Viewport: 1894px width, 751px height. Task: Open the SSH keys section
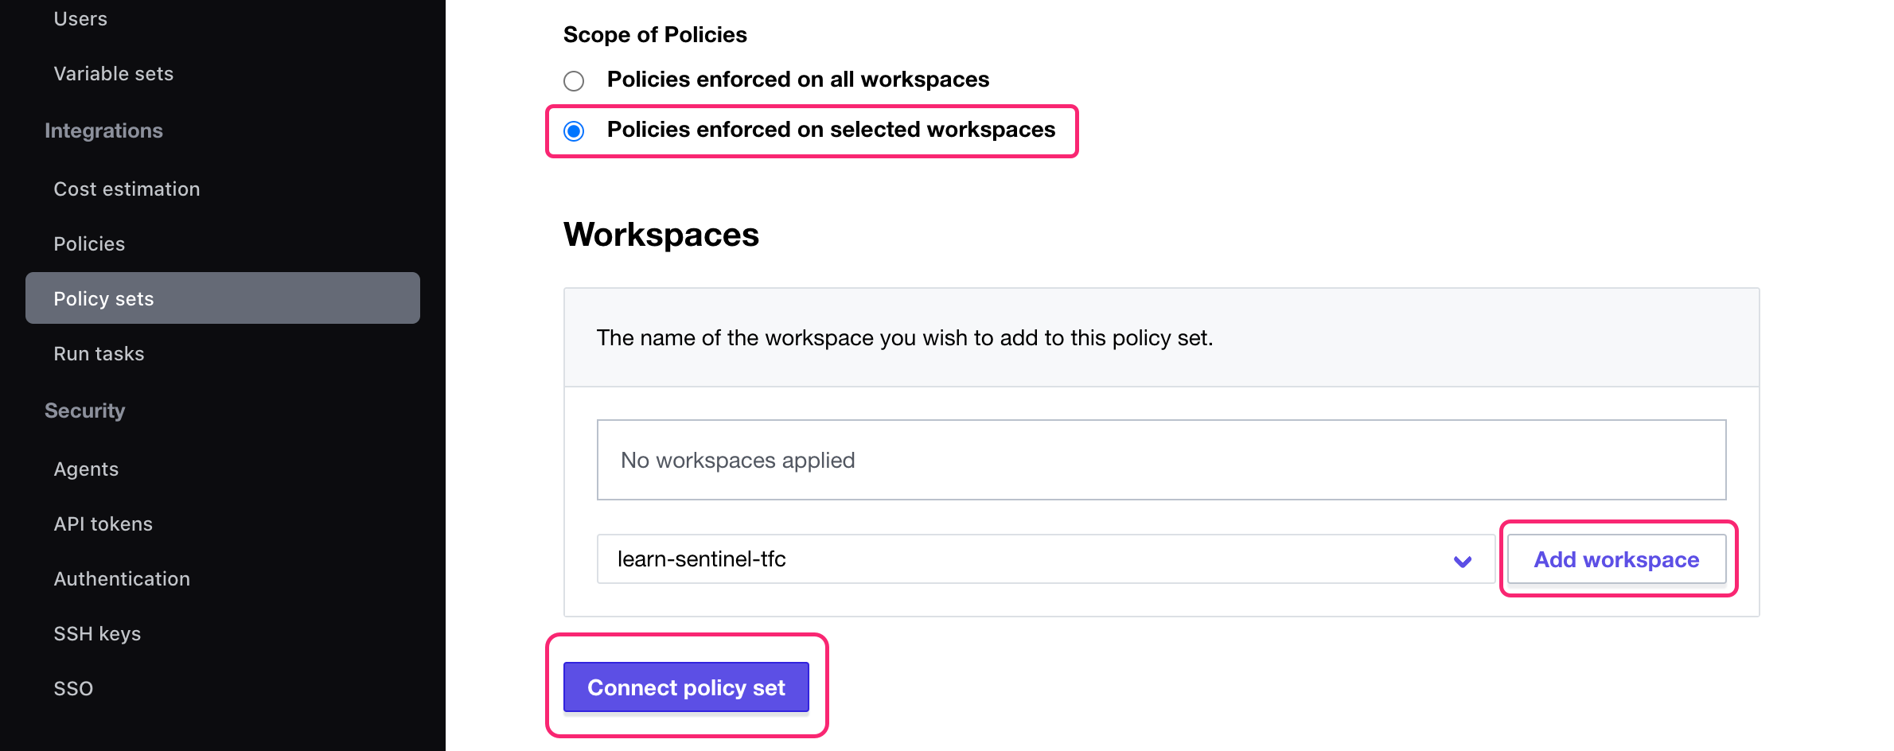coord(97,633)
